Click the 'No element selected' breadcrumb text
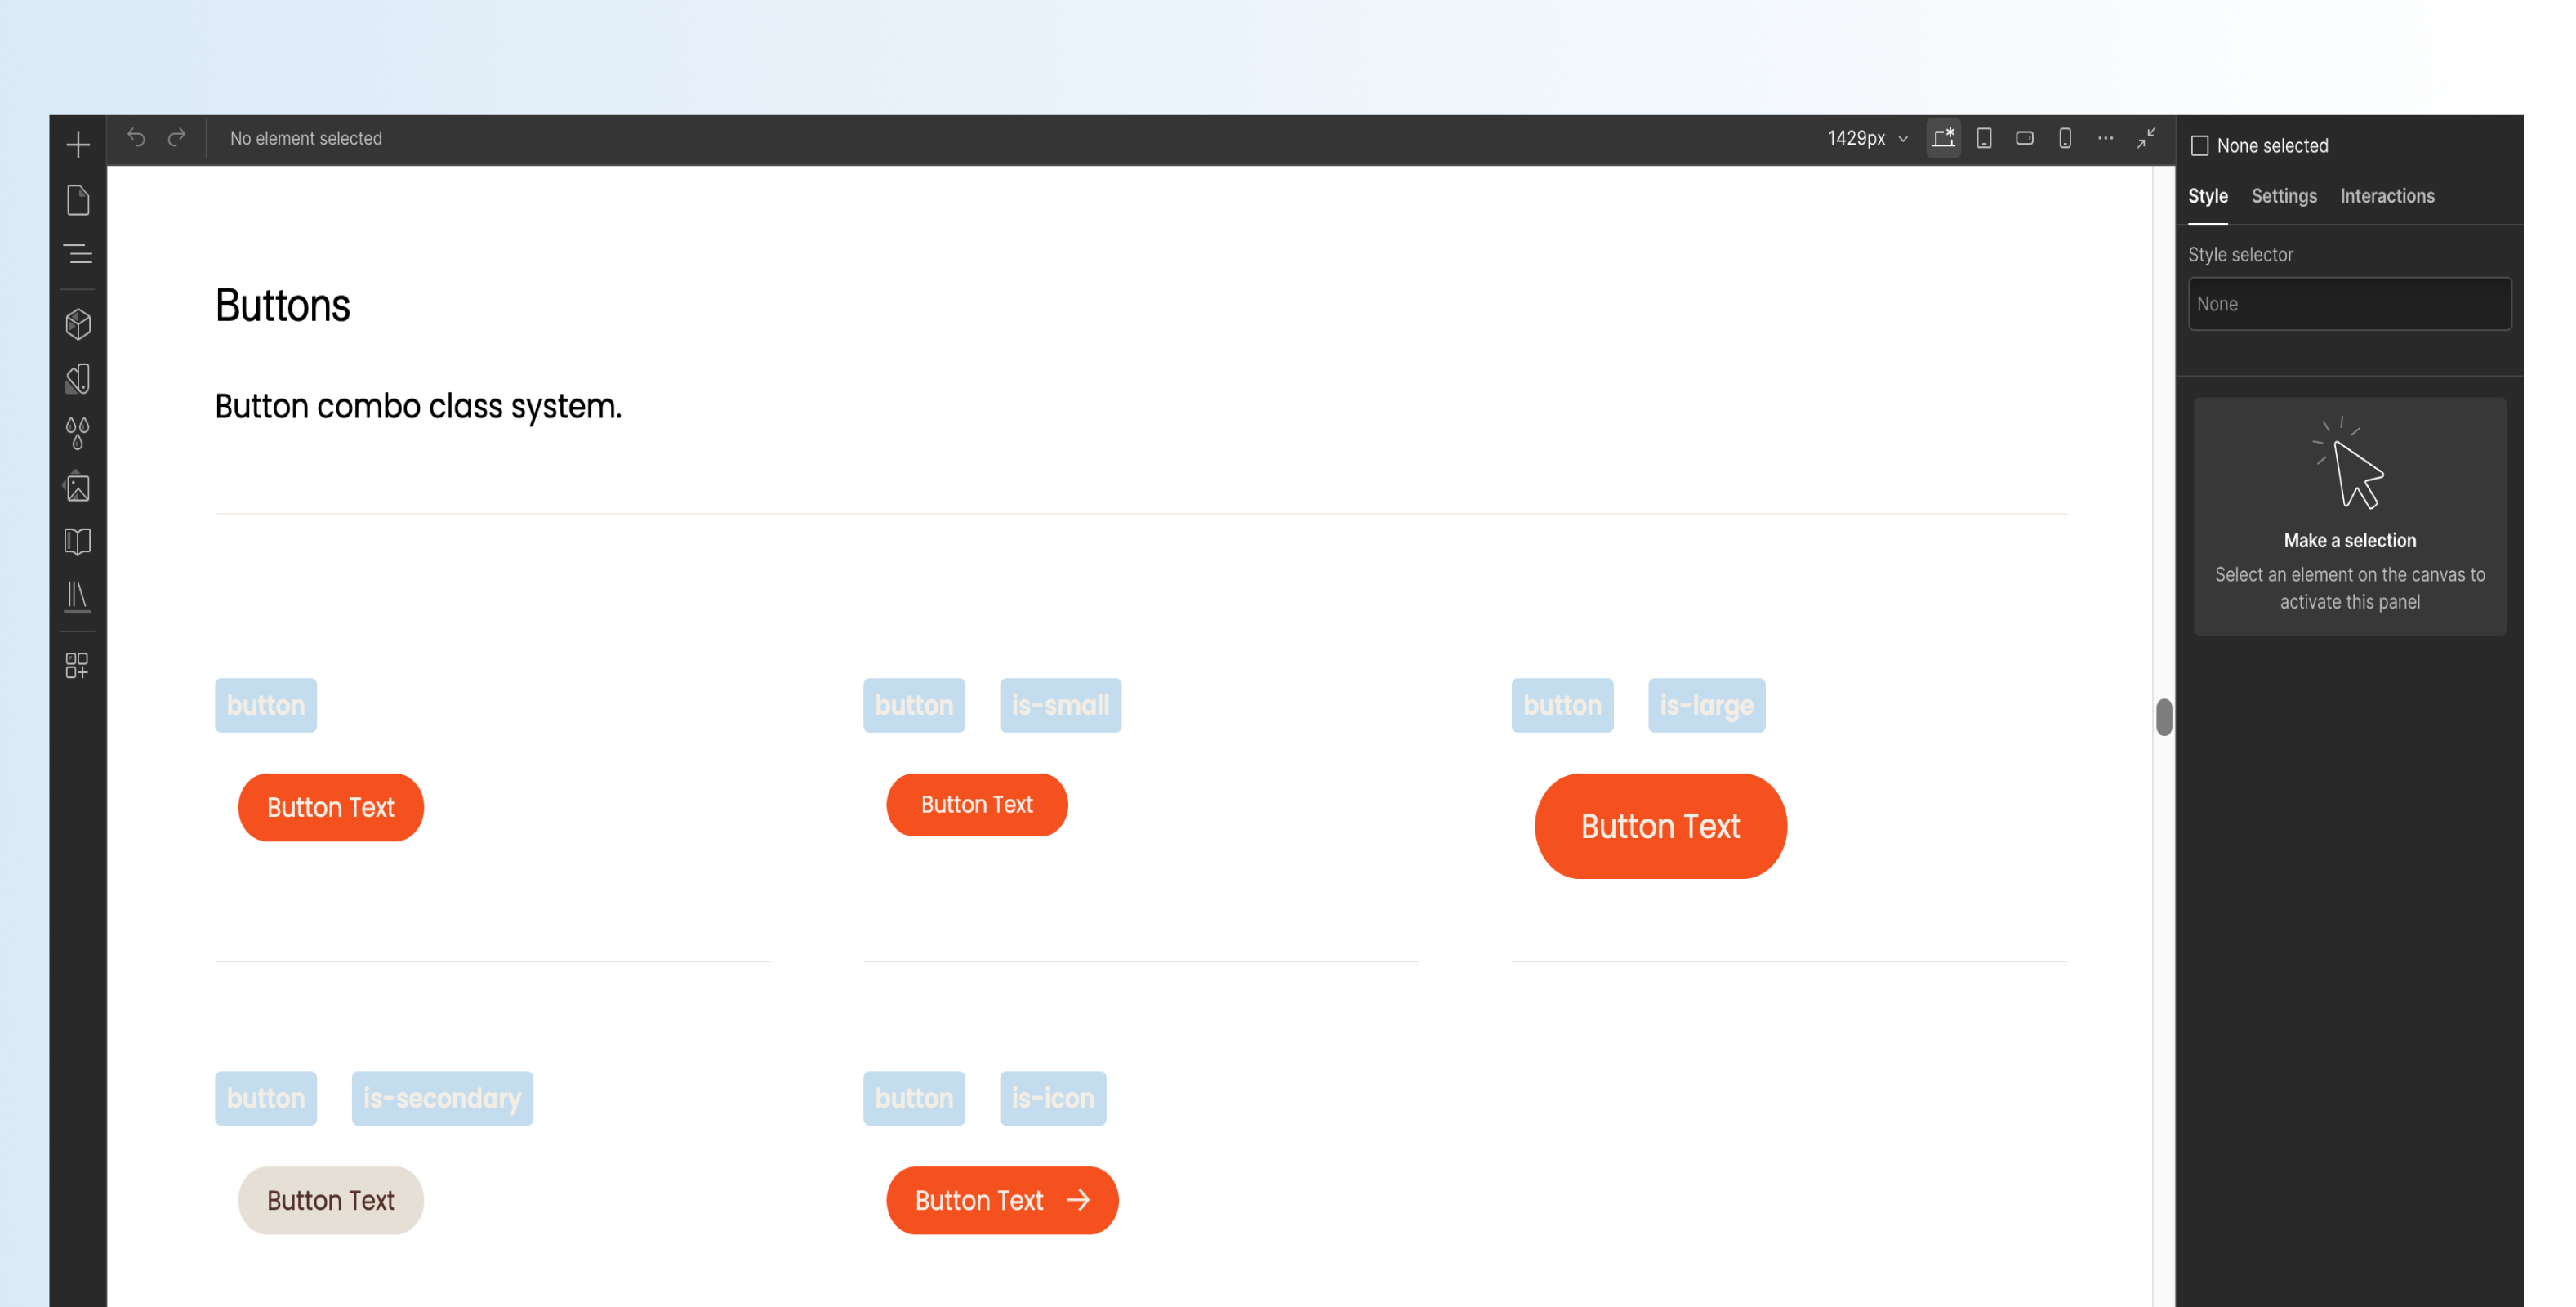Viewport: 2576px width, 1307px height. 306,138
